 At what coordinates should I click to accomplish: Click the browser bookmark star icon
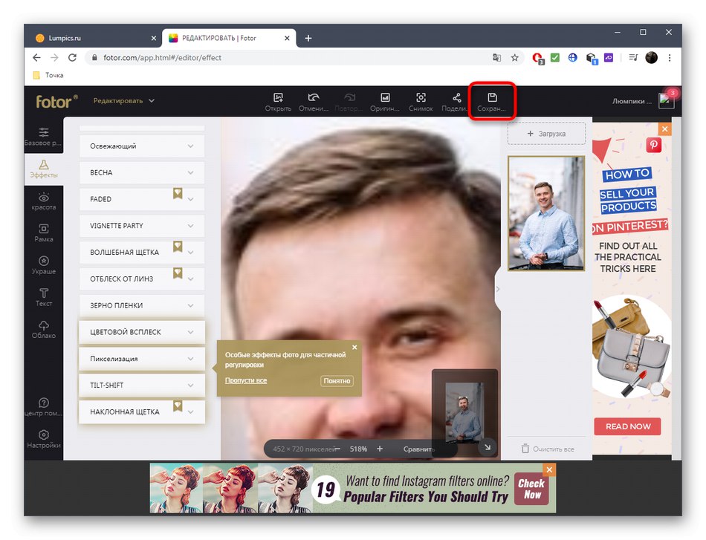(515, 58)
